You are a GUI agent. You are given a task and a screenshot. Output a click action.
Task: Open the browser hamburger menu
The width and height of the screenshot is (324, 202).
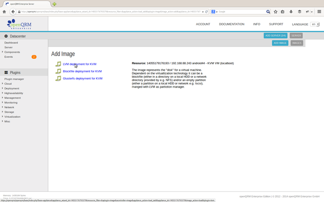(319, 12)
